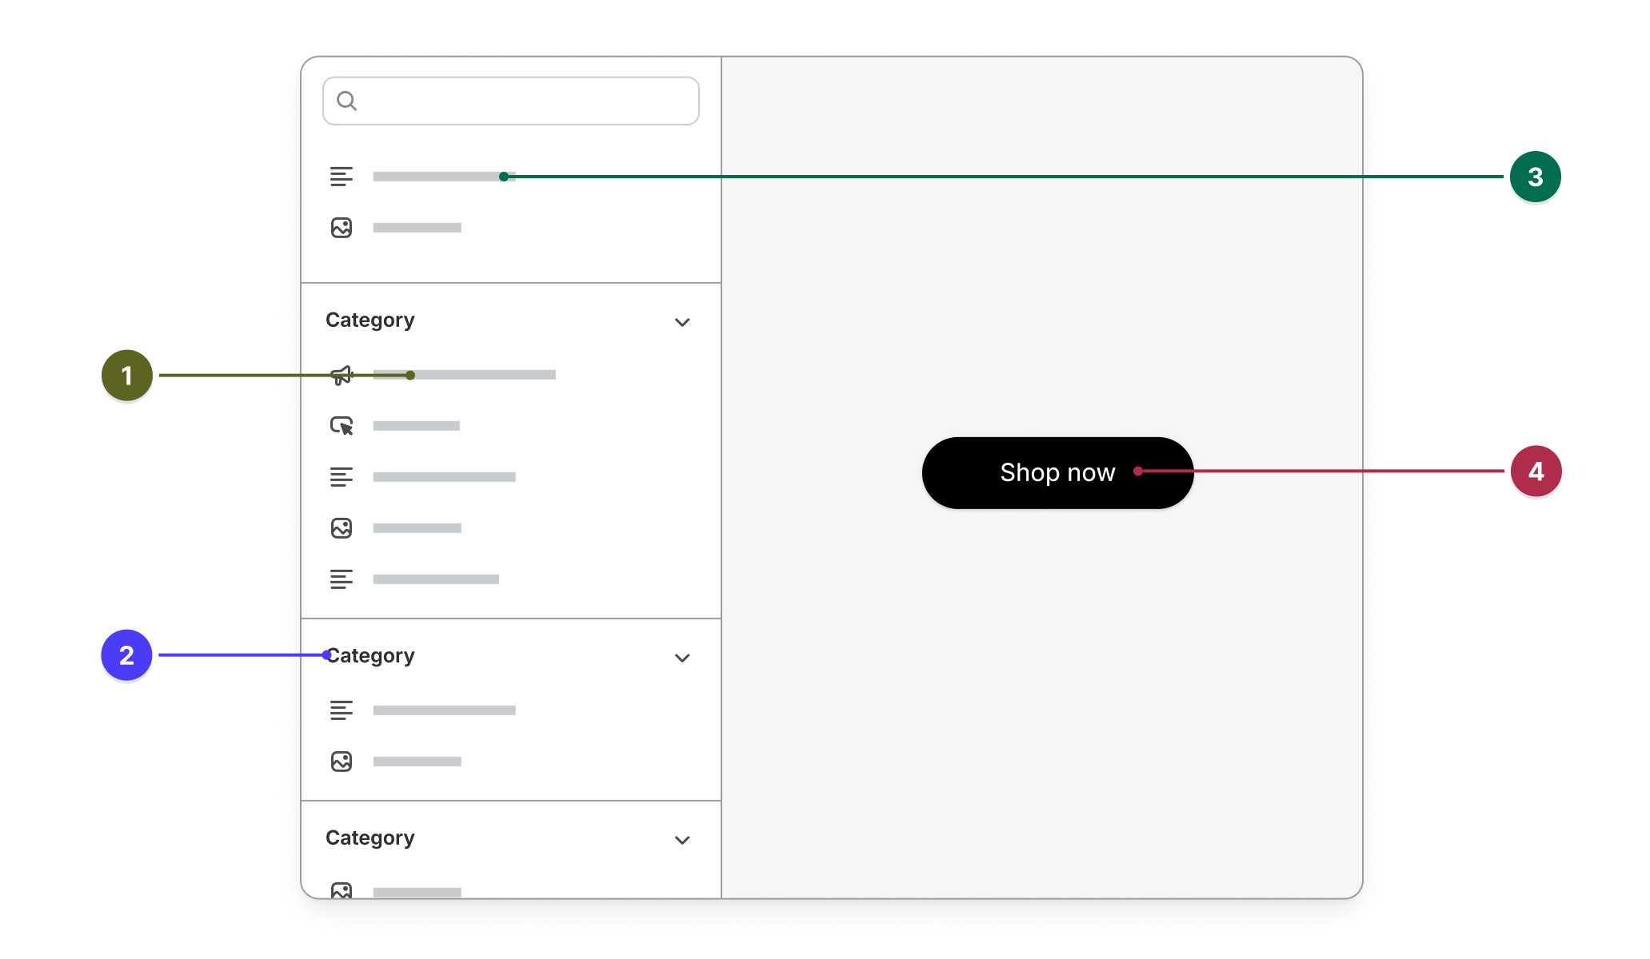This screenshot has width=1650, height=959.
Task: Click text lines icon in second Category
Action: click(342, 710)
